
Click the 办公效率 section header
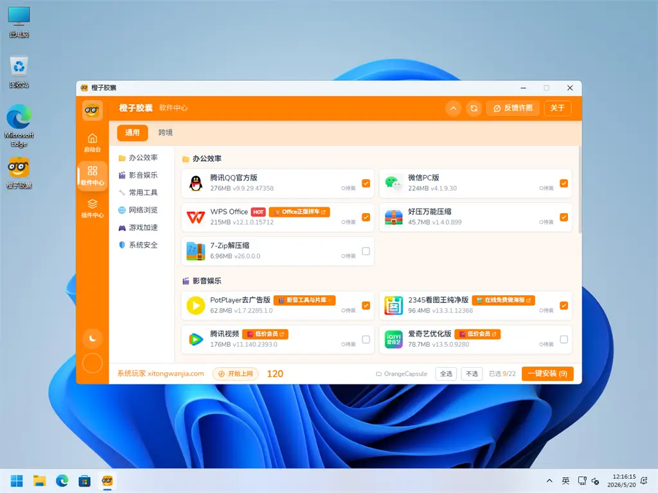pyautogui.click(x=202, y=159)
